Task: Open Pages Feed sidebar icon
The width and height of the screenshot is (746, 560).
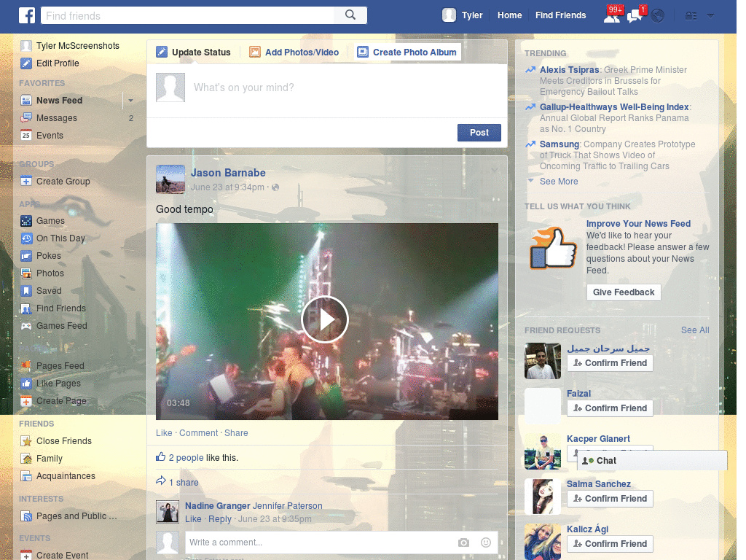Action: point(26,366)
